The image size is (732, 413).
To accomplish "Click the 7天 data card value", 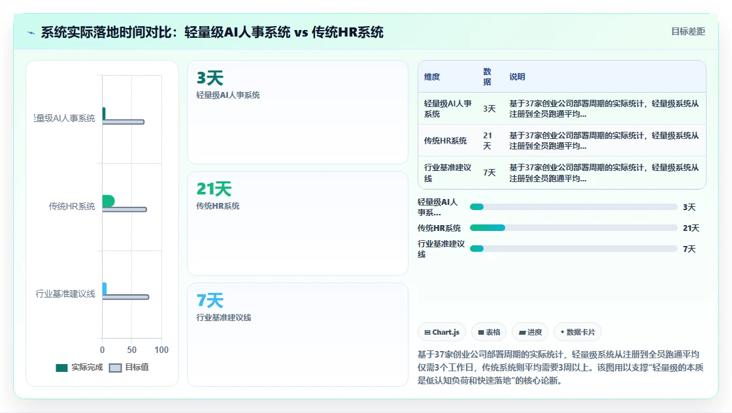I will [210, 300].
